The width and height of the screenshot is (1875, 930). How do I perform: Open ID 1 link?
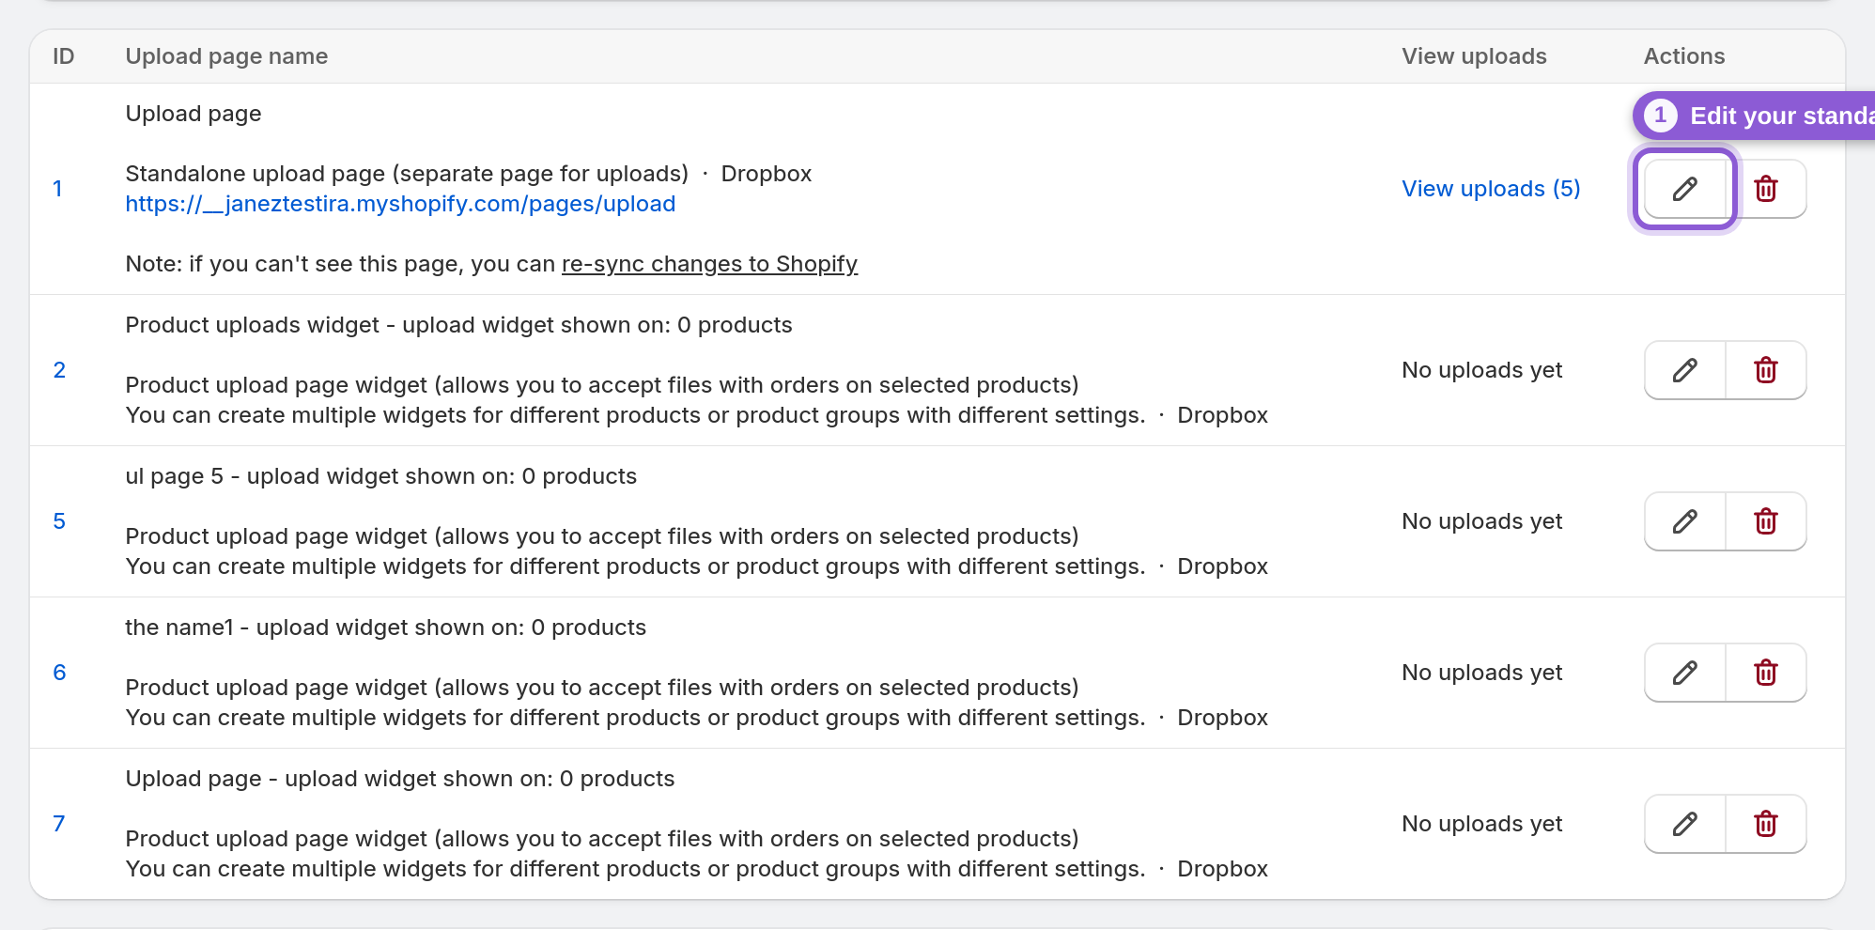point(57,189)
